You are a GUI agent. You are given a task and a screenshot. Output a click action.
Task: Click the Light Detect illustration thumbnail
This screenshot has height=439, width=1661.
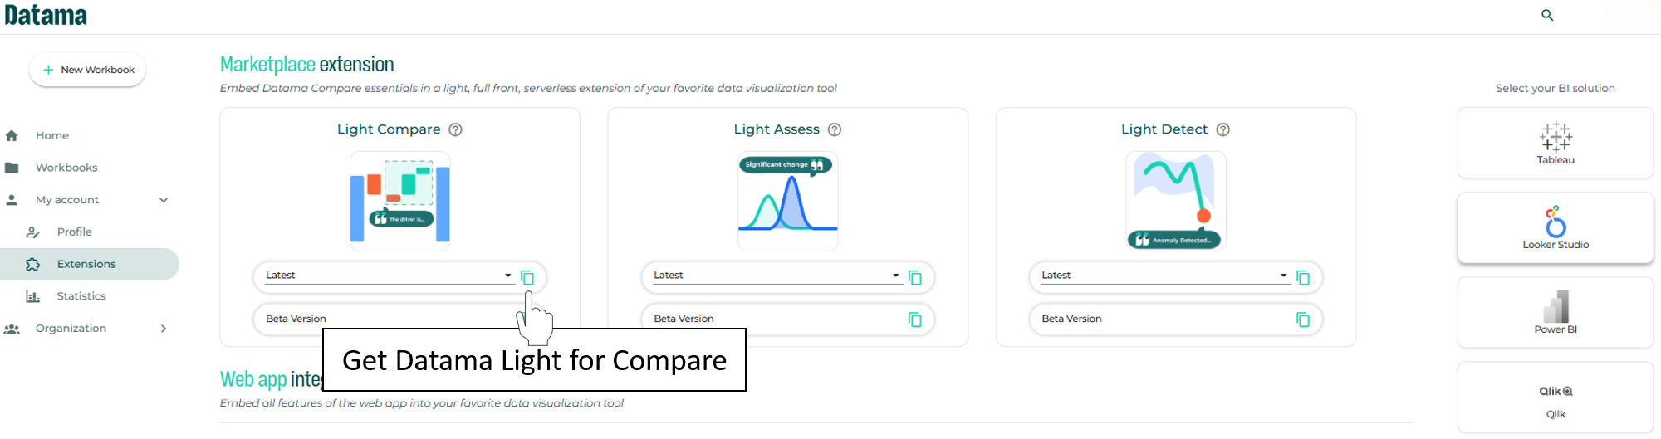pos(1176,201)
